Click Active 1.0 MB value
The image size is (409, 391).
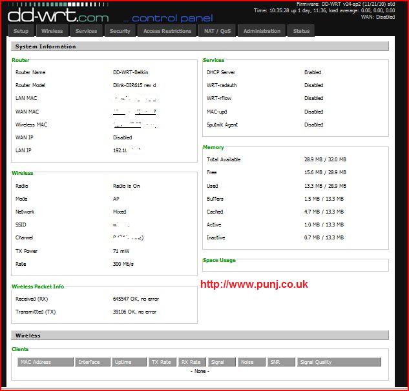pyautogui.click(x=324, y=225)
